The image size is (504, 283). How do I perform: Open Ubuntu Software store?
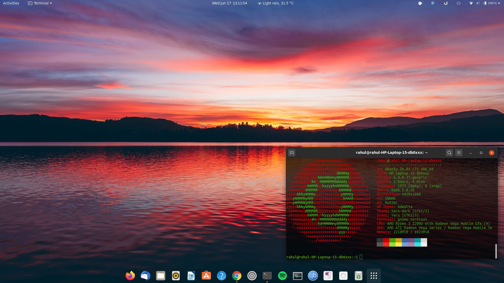click(x=206, y=276)
